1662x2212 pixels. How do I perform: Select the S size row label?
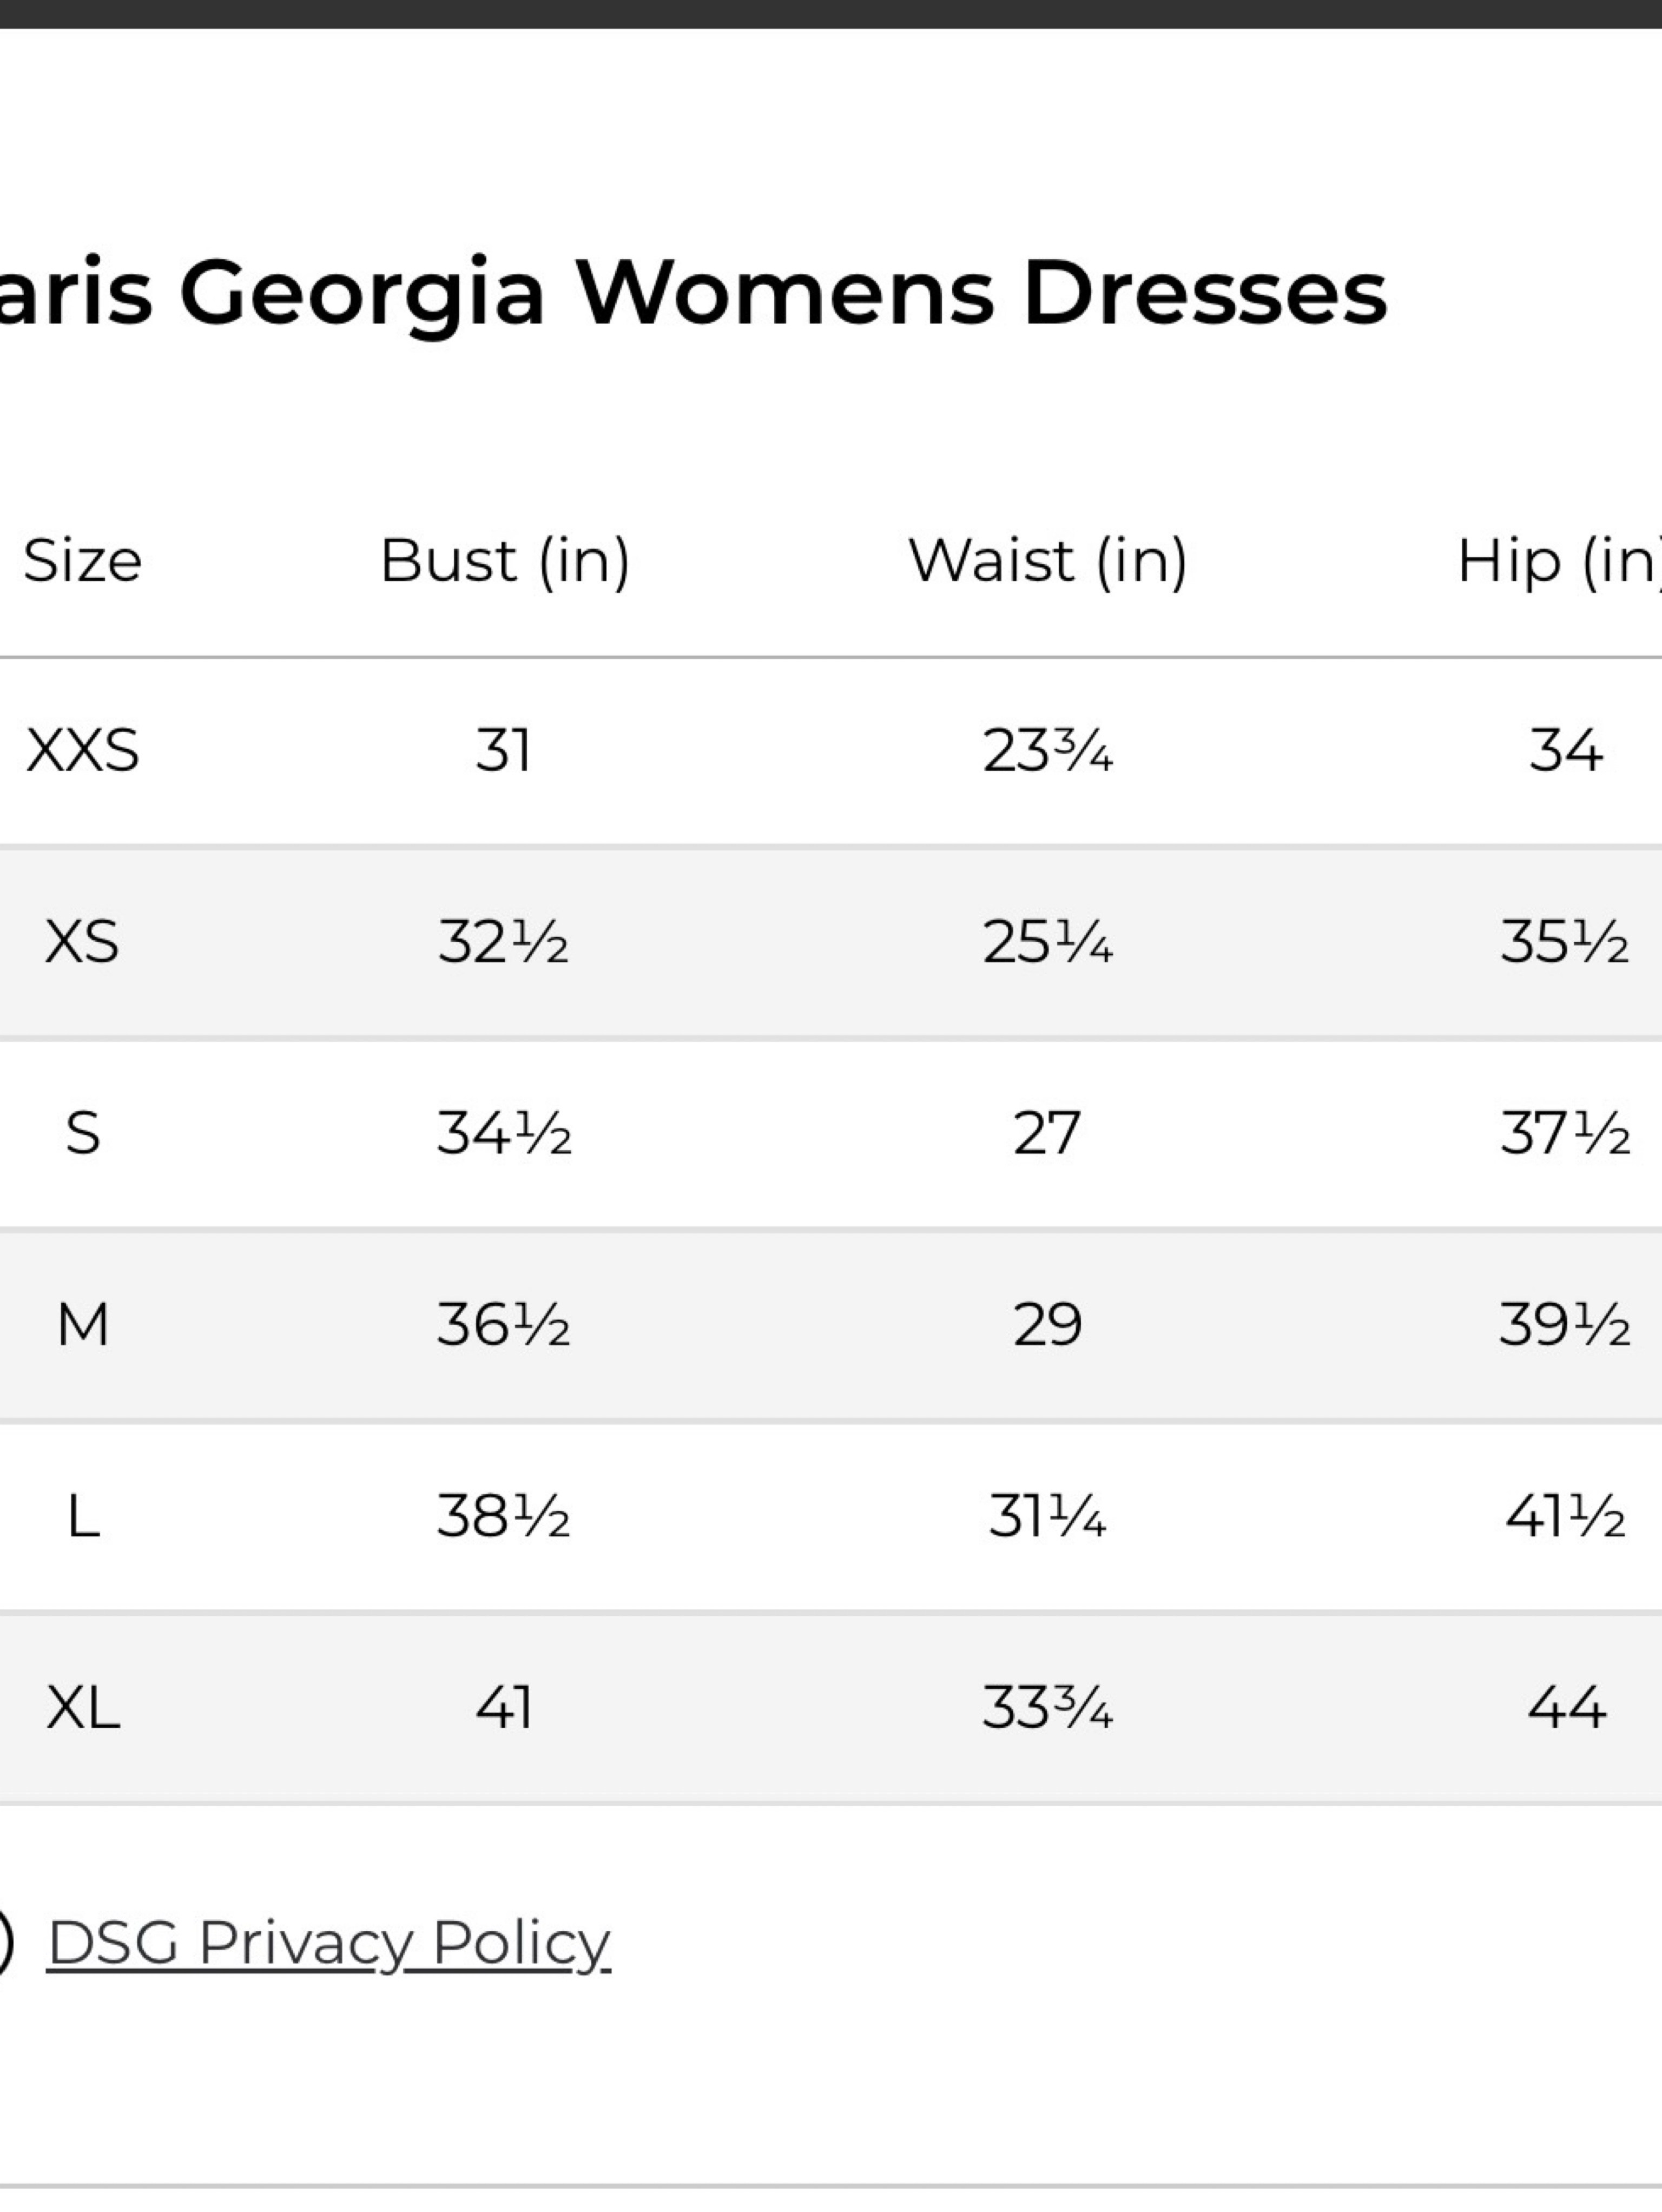tap(83, 1134)
